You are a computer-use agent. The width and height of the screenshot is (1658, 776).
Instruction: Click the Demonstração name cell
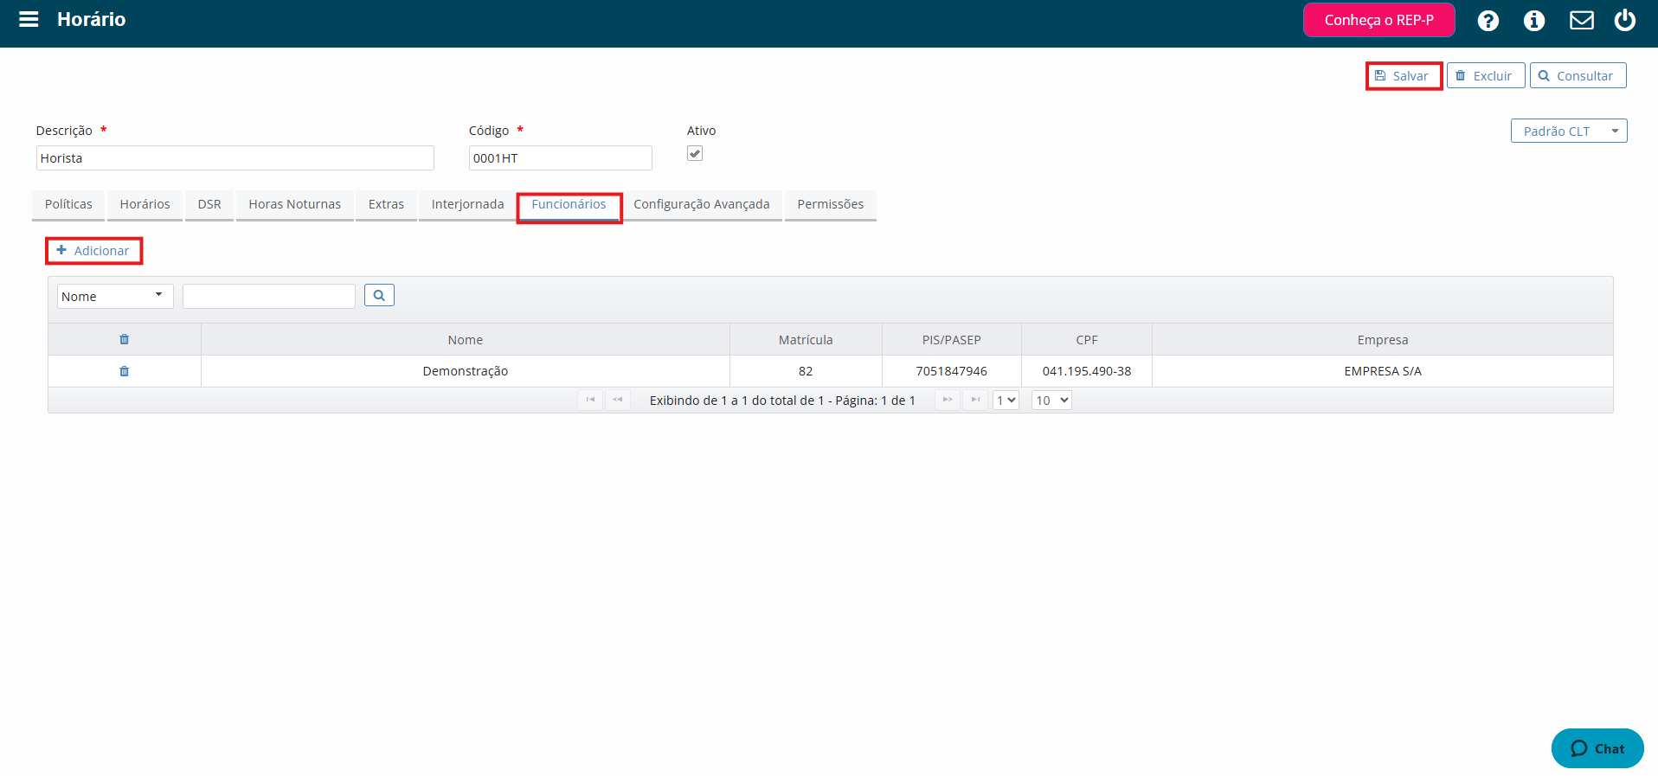pyautogui.click(x=466, y=371)
